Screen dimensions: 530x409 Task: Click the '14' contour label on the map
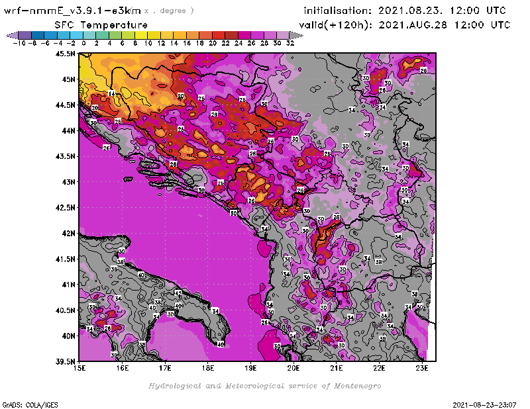click(111, 93)
